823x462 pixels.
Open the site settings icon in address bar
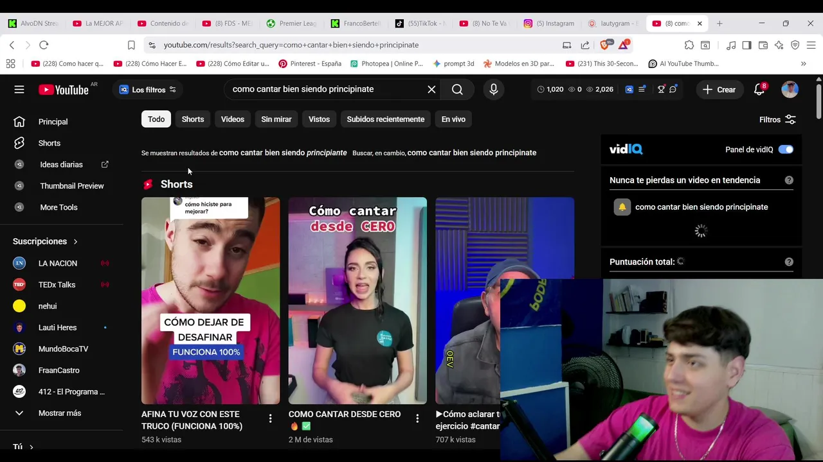152,45
